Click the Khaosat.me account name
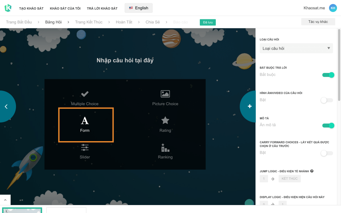This screenshot has width=341, height=213. point(314,8)
